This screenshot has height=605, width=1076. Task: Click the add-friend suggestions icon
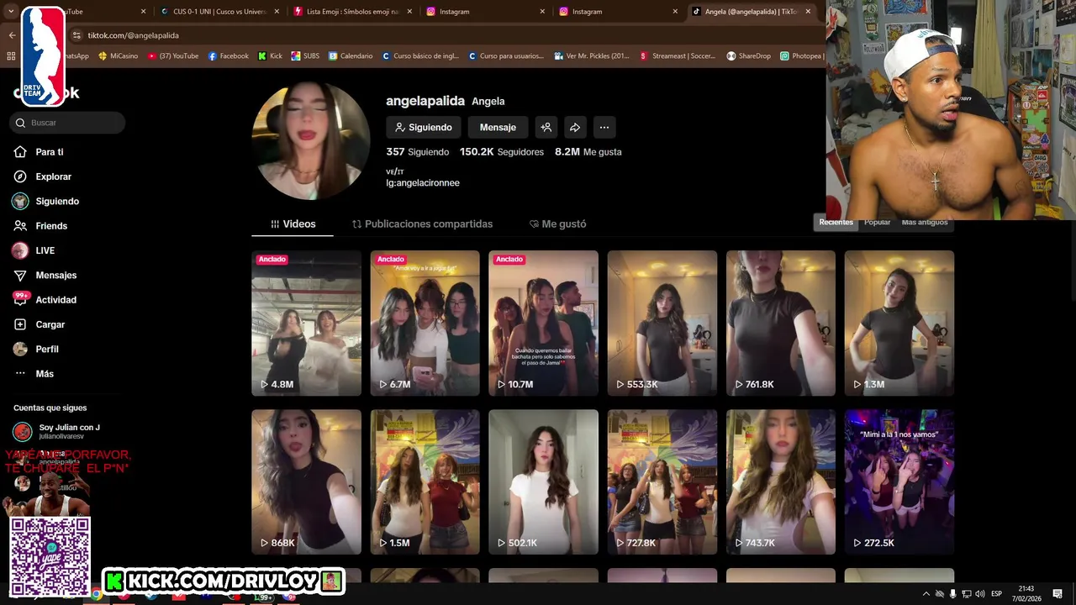coord(546,128)
